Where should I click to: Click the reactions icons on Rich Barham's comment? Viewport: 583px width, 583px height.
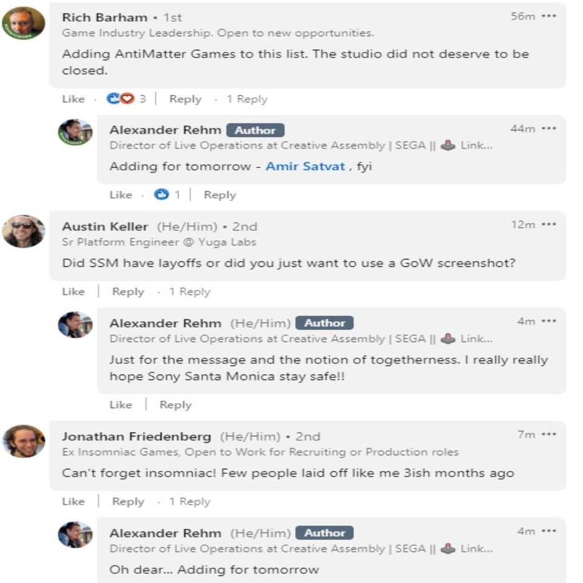121,99
